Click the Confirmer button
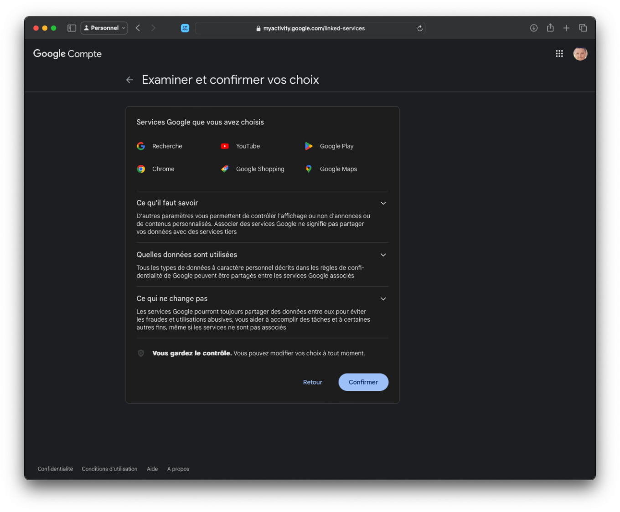This screenshot has width=620, height=512. click(363, 382)
